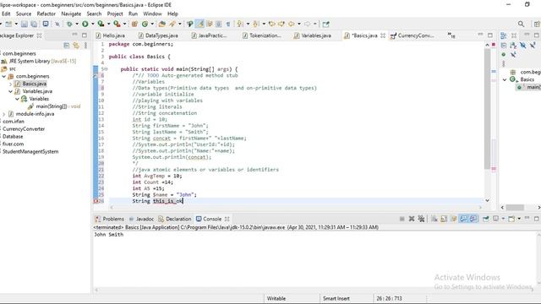
Task: Toggle Hide Fields in Outline view
Action: click(x=523, y=46)
